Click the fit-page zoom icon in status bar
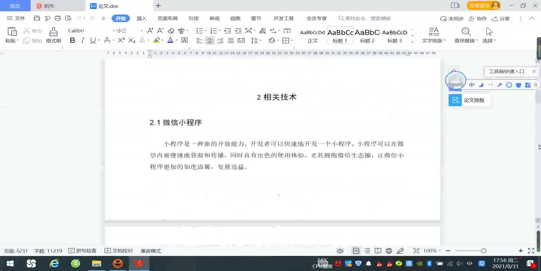The width and height of the screenshot is (541, 271). (416, 251)
